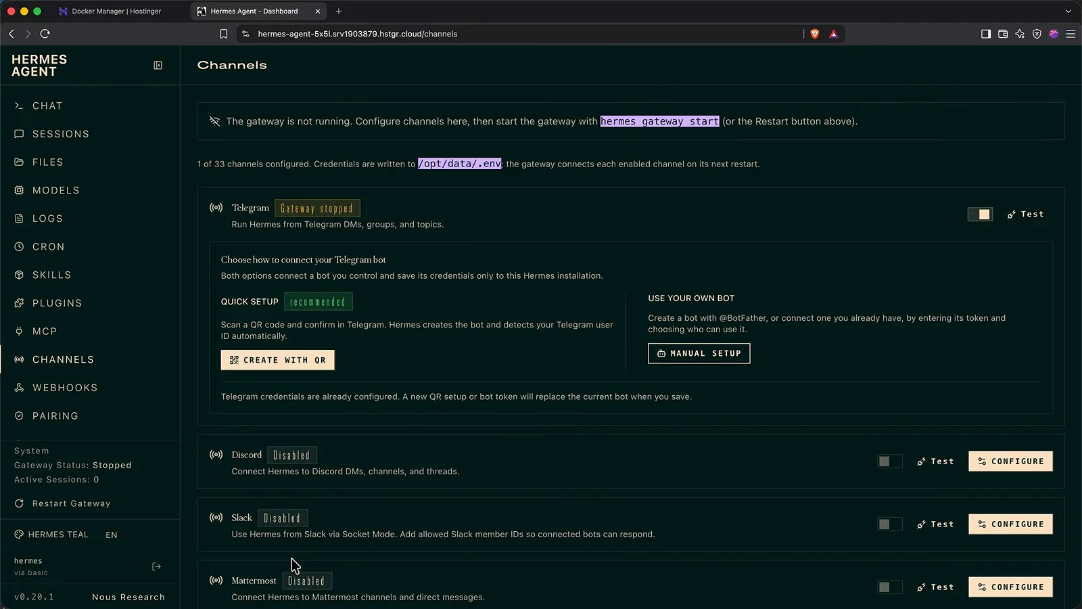The height and width of the screenshot is (609, 1082).
Task: Configure the Discord channel
Action: coord(1010,461)
